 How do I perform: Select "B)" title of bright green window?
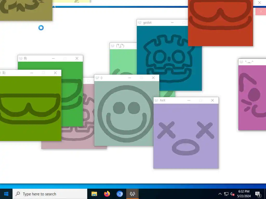(x=25, y=58)
